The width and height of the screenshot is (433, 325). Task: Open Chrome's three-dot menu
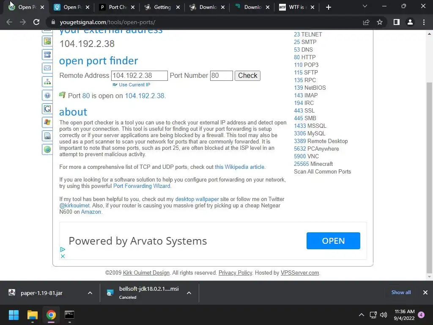[424, 22]
